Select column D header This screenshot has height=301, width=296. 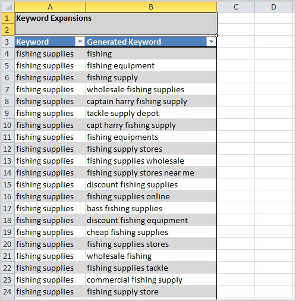point(273,7)
